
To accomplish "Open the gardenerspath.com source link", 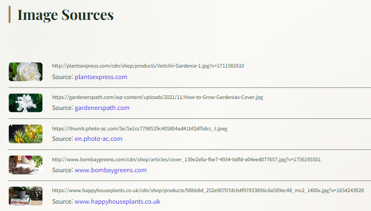I will [x=102, y=108].
